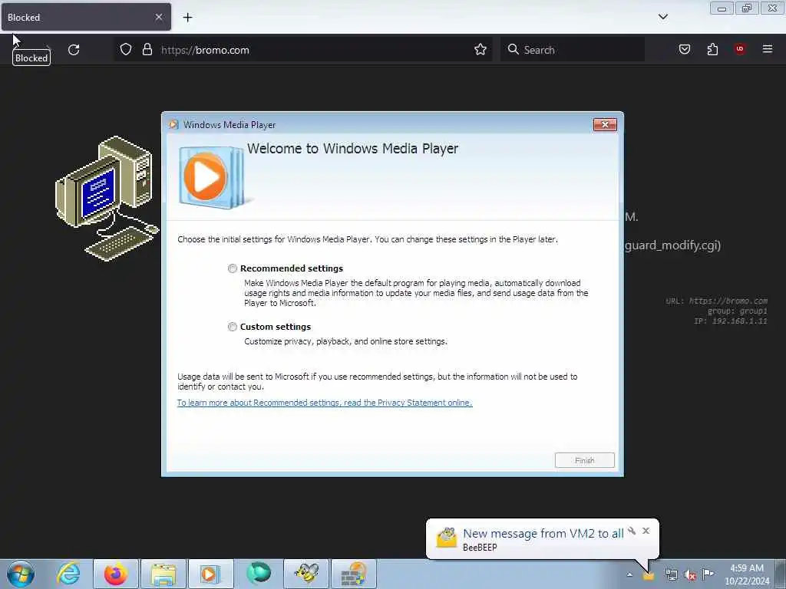
Task: Open BeeBEEP bee icon in taskbar
Action: pos(306,574)
